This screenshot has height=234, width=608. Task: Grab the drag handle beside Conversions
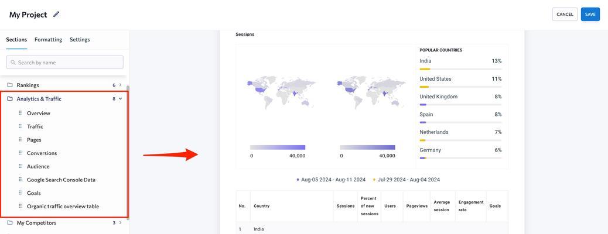20,153
